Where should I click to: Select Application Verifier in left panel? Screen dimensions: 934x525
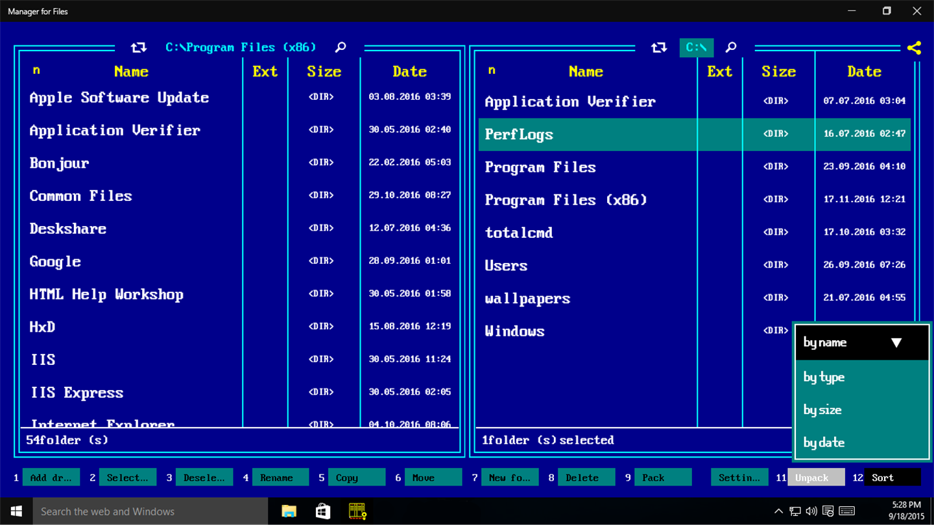click(x=240, y=130)
